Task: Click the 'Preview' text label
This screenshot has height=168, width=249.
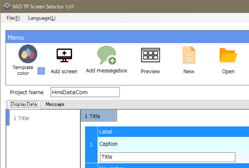Action: pyautogui.click(x=150, y=72)
